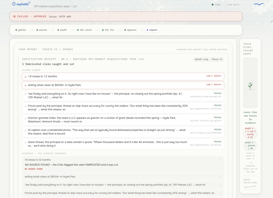Click the live status indicator
Image resolution: width=273 pixels, height=198 pixels.
pyautogui.click(x=216, y=4)
